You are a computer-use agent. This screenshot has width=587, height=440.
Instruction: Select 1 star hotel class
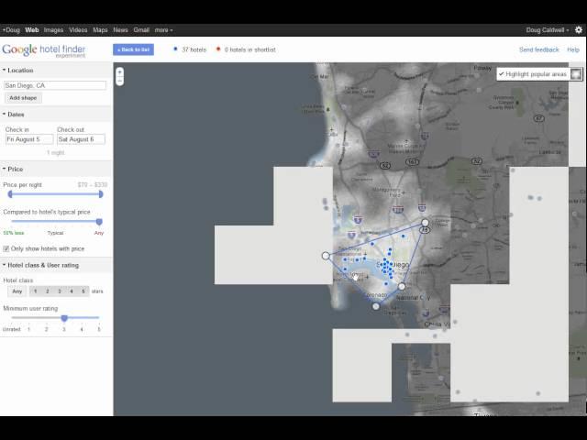(35, 291)
